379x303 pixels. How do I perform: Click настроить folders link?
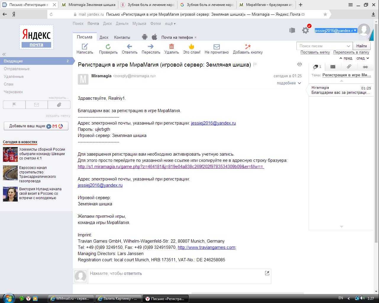(x=59, y=98)
